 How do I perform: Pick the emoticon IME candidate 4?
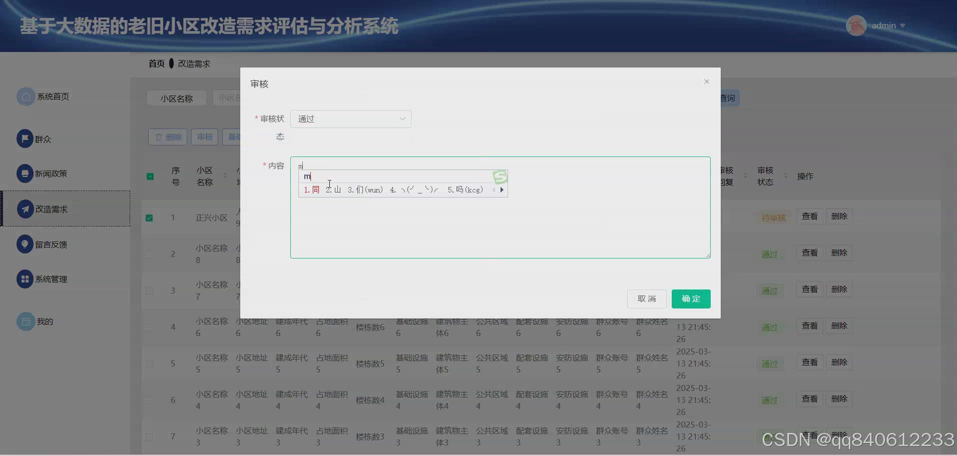coord(414,190)
